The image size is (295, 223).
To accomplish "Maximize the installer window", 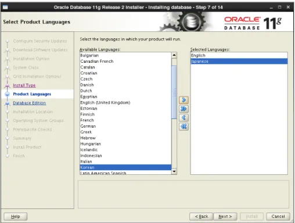I will click(279, 8).
